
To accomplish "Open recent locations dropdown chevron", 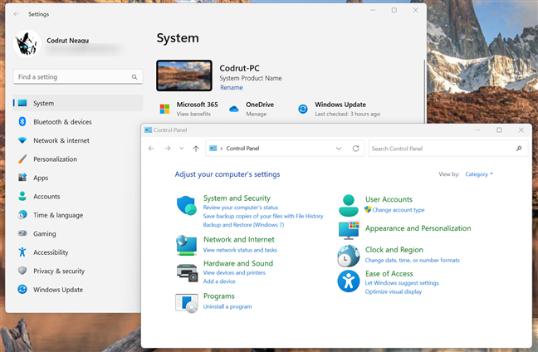I will [182, 149].
